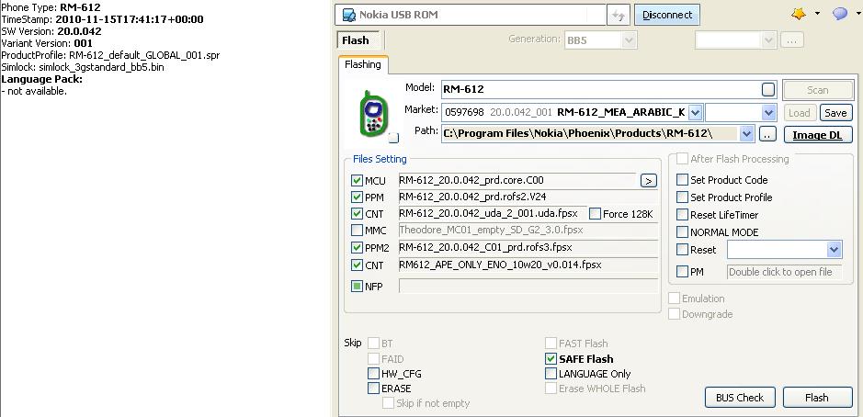
Task: Check Skip ERASE option
Action: [x=373, y=389]
